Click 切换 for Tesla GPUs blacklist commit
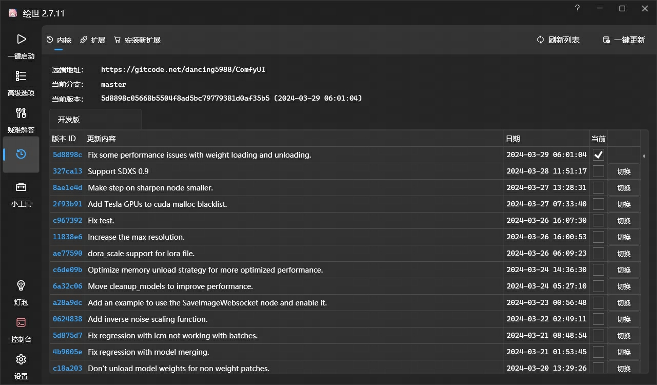The height and width of the screenshot is (385, 657). pos(624,204)
